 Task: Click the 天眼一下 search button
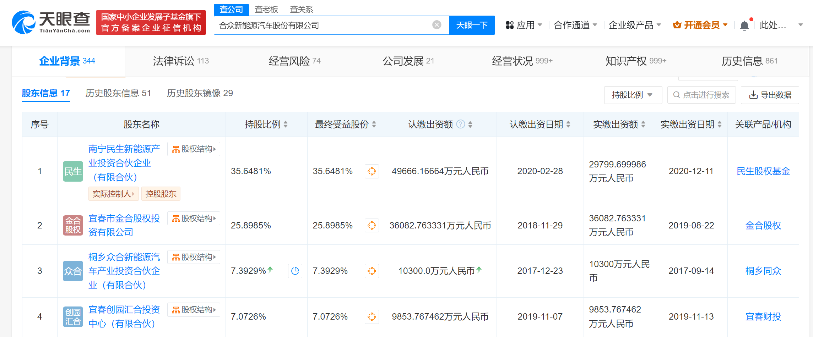point(471,25)
